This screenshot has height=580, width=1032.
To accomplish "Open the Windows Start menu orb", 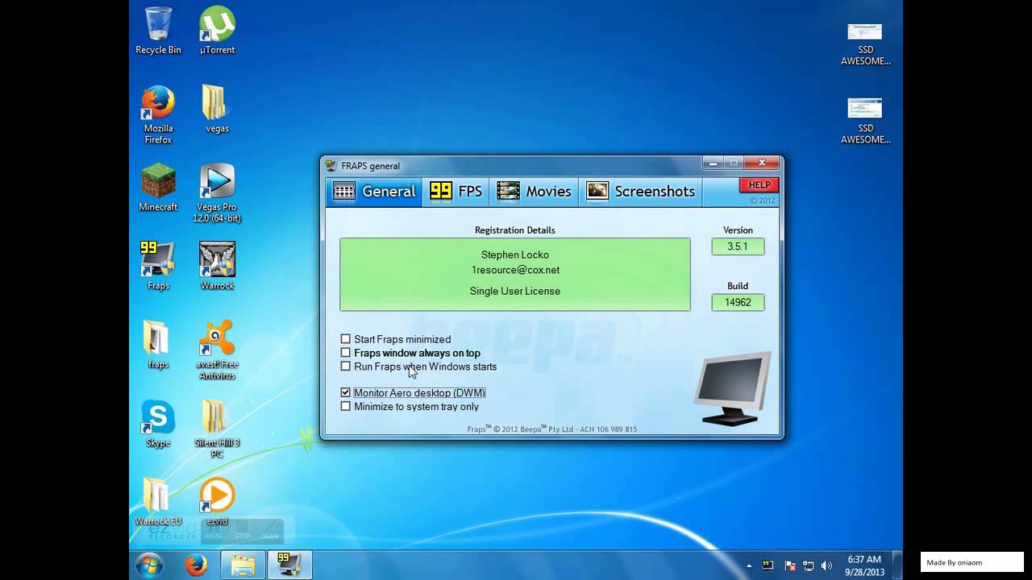I will click(149, 565).
